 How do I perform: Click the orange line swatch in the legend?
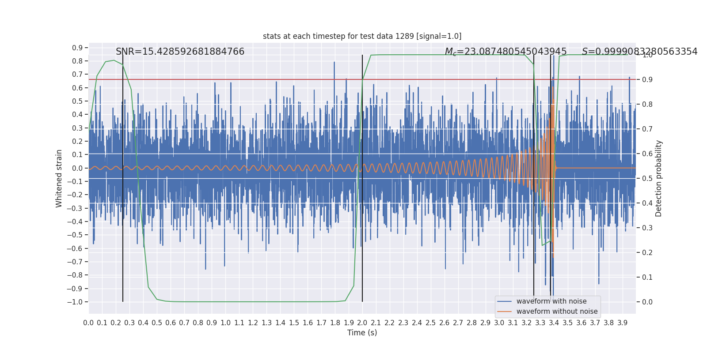point(504,312)
